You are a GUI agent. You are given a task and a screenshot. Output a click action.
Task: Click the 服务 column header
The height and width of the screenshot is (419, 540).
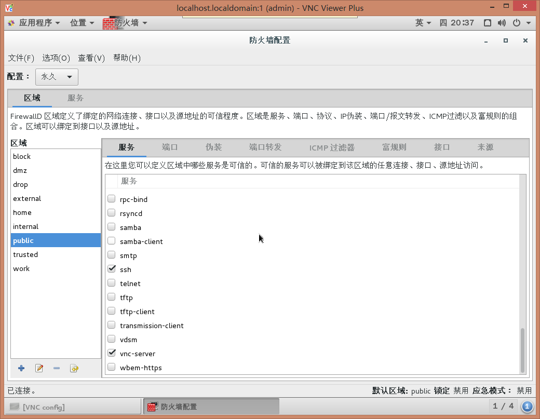[x=318, y=181]
